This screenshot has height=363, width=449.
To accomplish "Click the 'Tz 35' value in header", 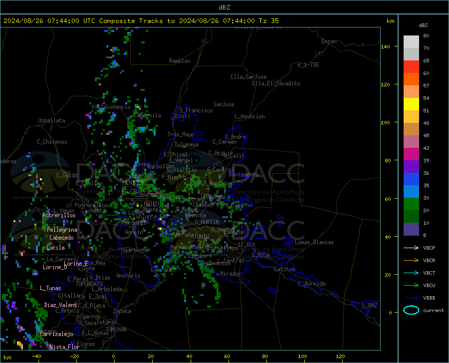I will pos(268,21).
